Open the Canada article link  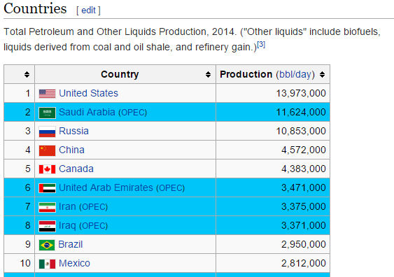(76, 169)
